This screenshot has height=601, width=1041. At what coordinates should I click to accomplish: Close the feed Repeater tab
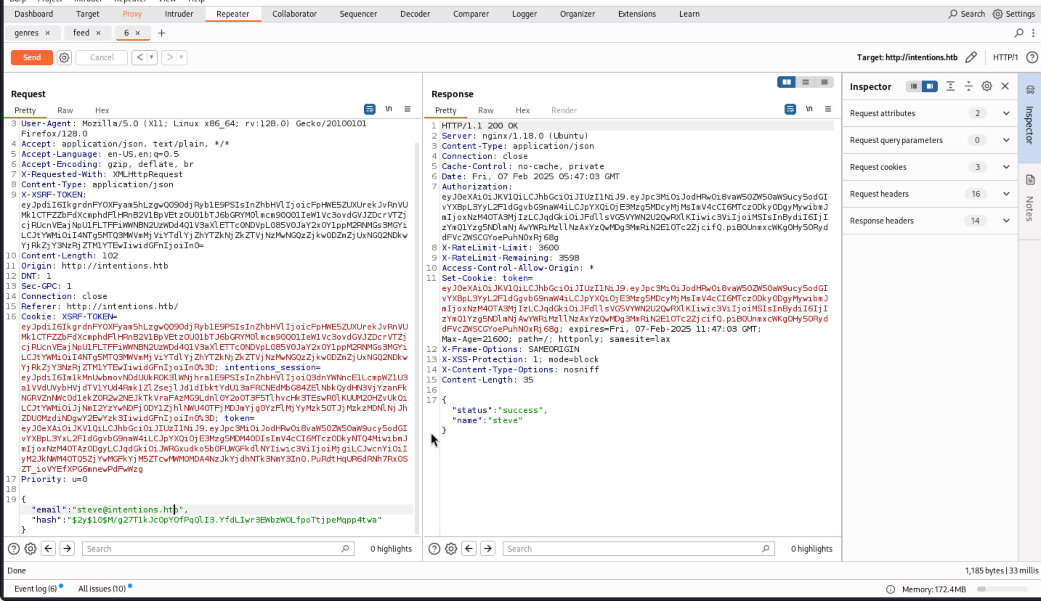click(98, 33)
